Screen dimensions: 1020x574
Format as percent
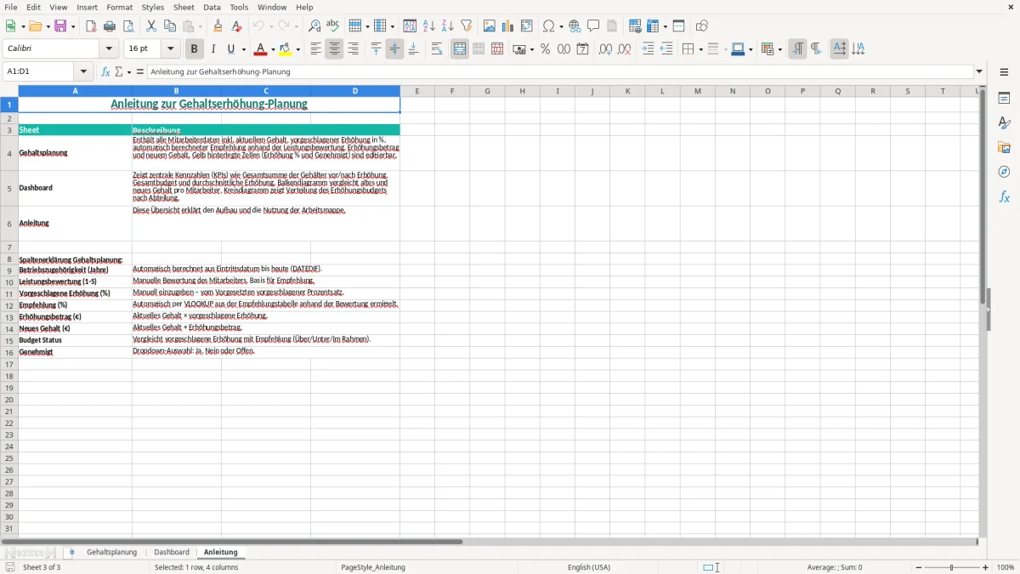(545, 49)
